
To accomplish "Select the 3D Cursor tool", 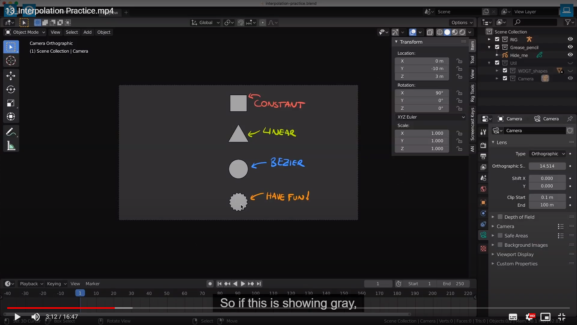I will pos(11,61).
